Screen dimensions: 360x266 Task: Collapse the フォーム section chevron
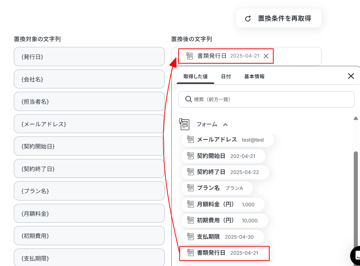point(226,124)
